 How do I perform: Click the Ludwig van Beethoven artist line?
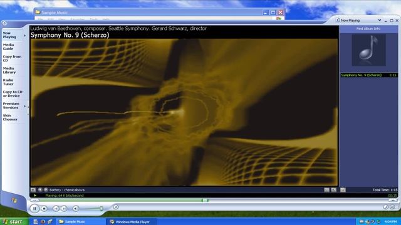click(x=118, y=28)
